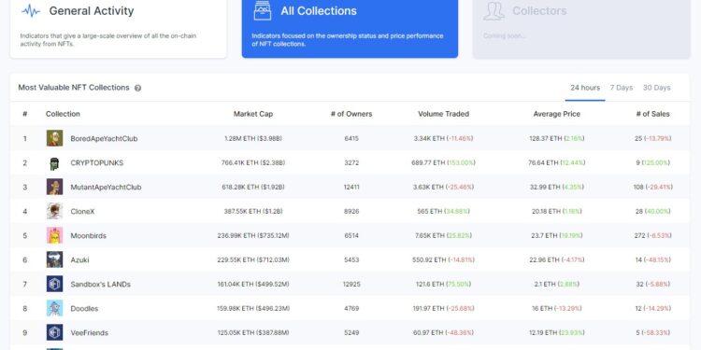Open the Azuki collection name

pos(80,259)
